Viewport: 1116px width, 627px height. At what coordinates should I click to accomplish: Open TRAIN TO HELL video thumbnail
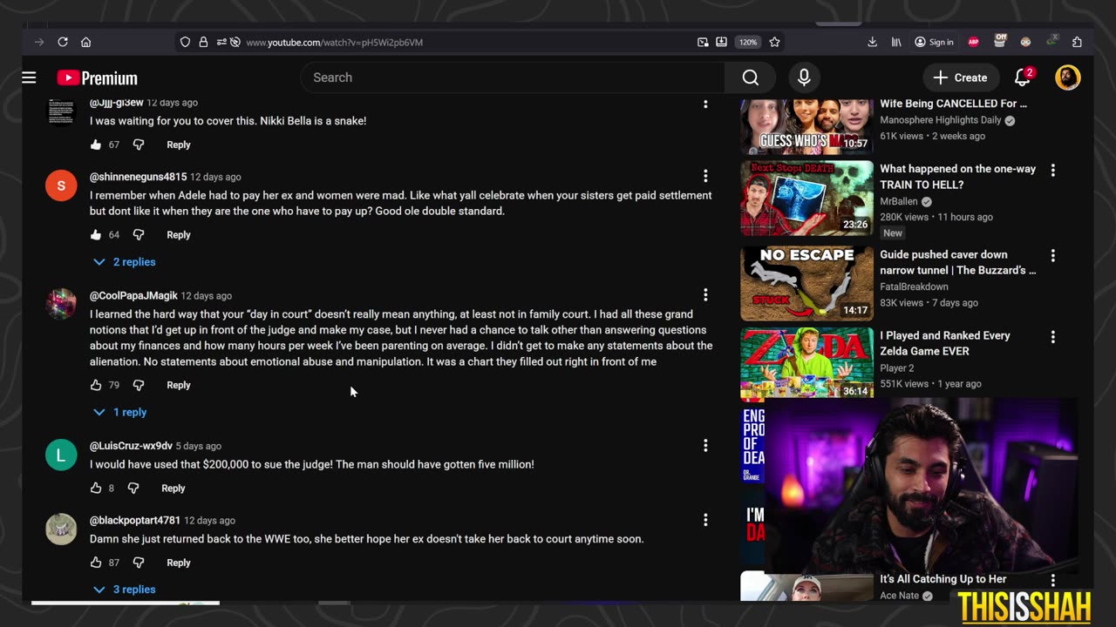pyautogui.click(x=806, y=199)
